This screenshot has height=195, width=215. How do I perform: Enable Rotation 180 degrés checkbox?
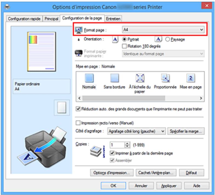(x=124, y=46)
